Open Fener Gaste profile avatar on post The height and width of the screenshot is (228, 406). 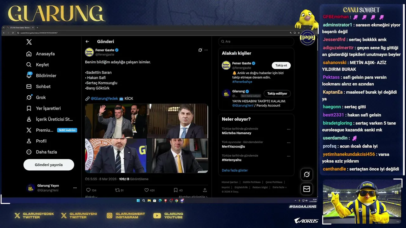point(89,52)
